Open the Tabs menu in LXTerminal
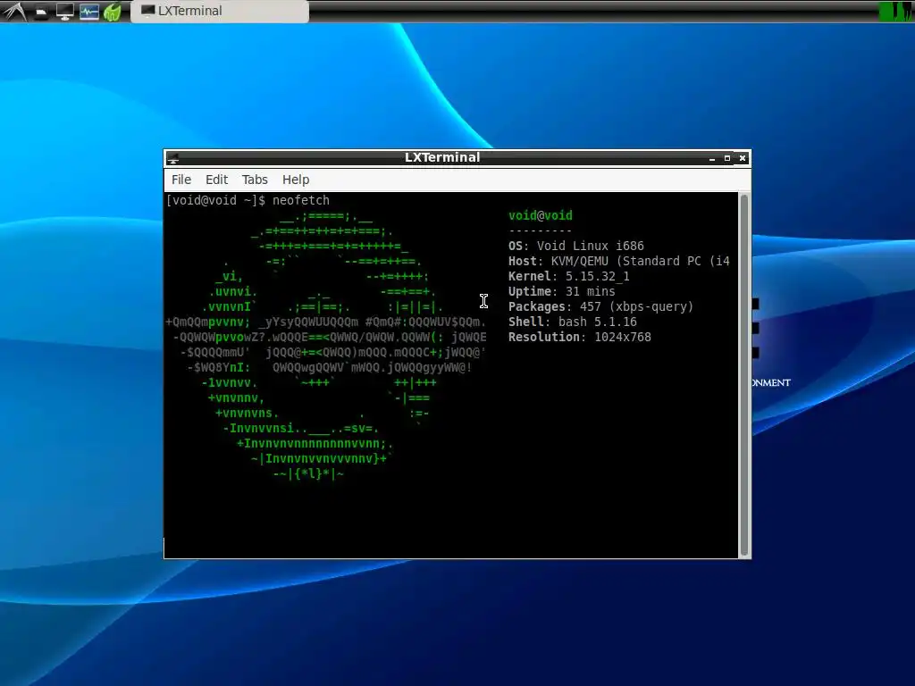Screen dimensions: 915x686 click(x=255, y=180)
